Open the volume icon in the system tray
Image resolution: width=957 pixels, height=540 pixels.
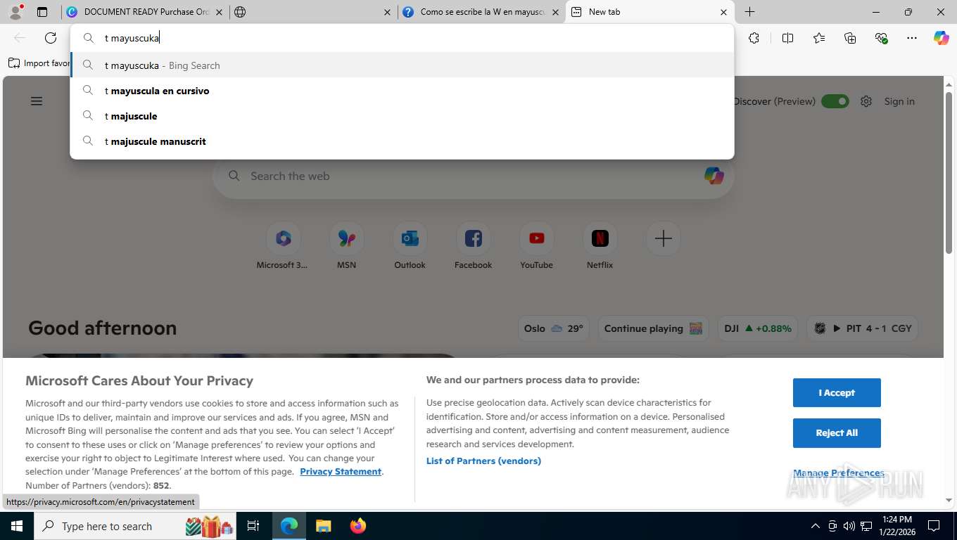click(849, 526)
